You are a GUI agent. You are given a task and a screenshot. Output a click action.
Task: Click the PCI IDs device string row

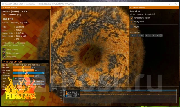point(27,65)
